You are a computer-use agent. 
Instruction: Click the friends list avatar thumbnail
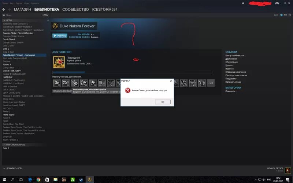click(288, 170)
